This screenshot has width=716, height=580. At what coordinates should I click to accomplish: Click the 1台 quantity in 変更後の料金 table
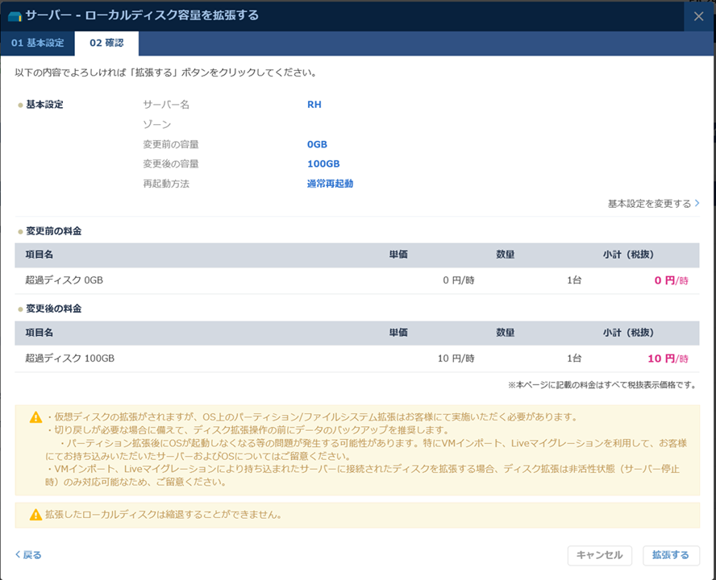tap(574, 358)
